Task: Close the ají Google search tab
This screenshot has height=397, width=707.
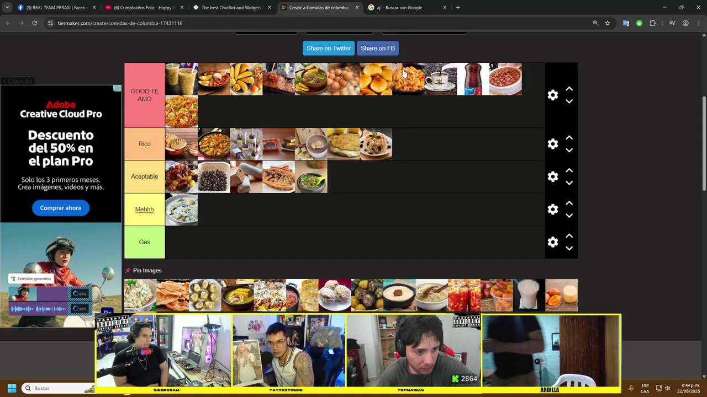Action: 445,8
